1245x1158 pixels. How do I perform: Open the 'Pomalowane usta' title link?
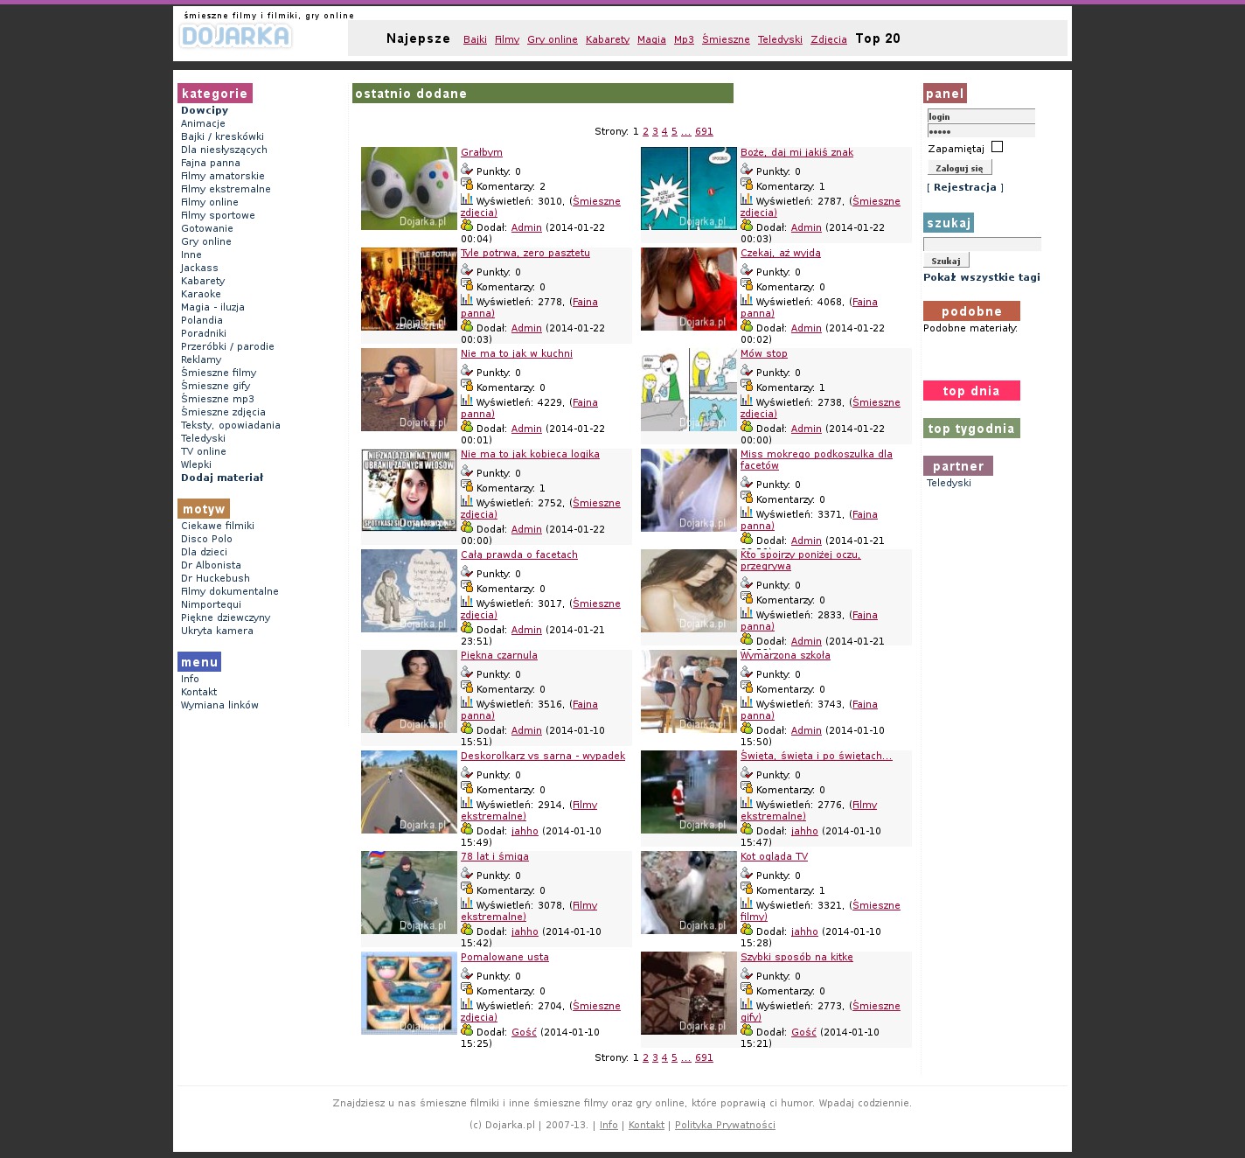(504, 958)
